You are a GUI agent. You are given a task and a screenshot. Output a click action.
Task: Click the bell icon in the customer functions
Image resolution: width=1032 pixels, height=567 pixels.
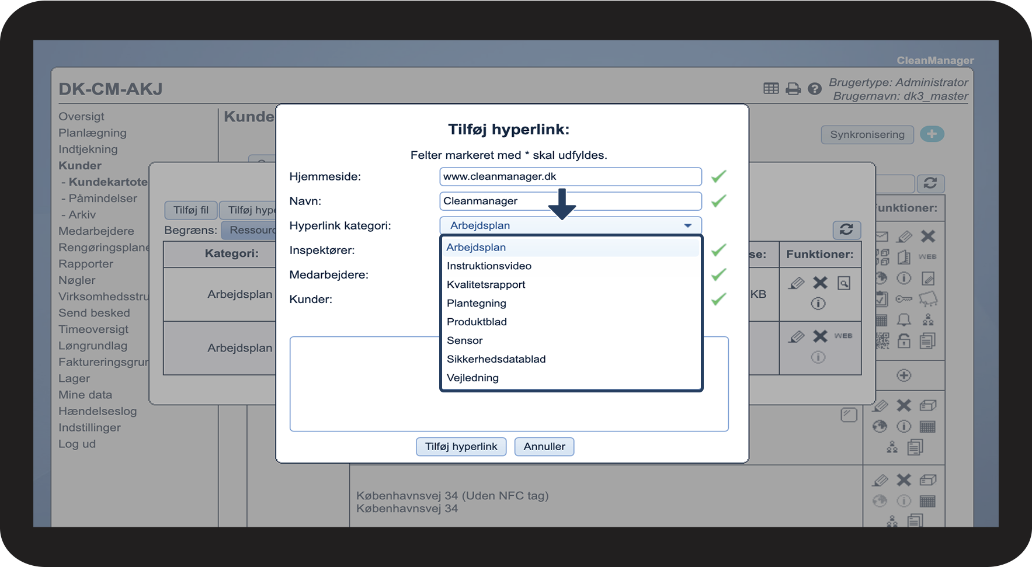point(904,319)
